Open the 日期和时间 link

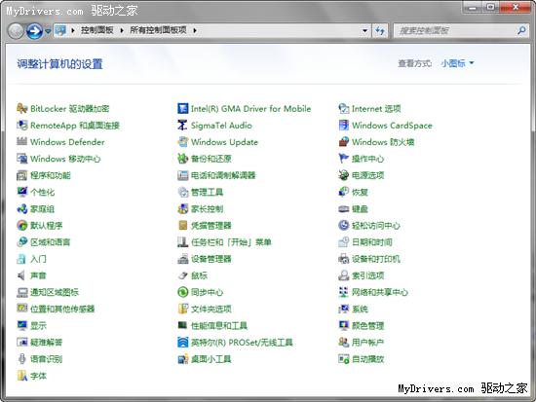click(372, 242)
